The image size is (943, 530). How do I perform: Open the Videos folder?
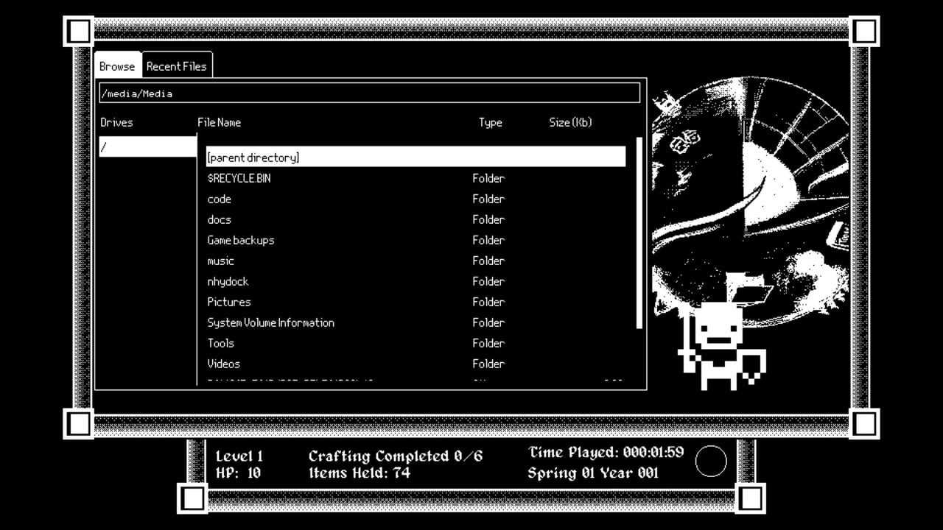click(224, 364)
